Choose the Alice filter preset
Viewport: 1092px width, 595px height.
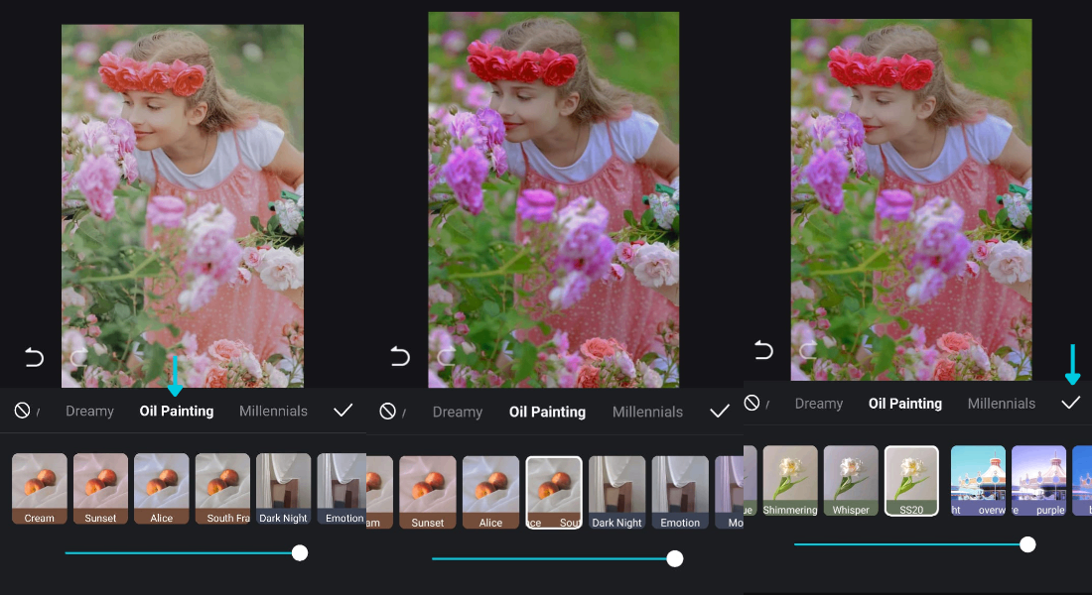[x=161, y=488]
